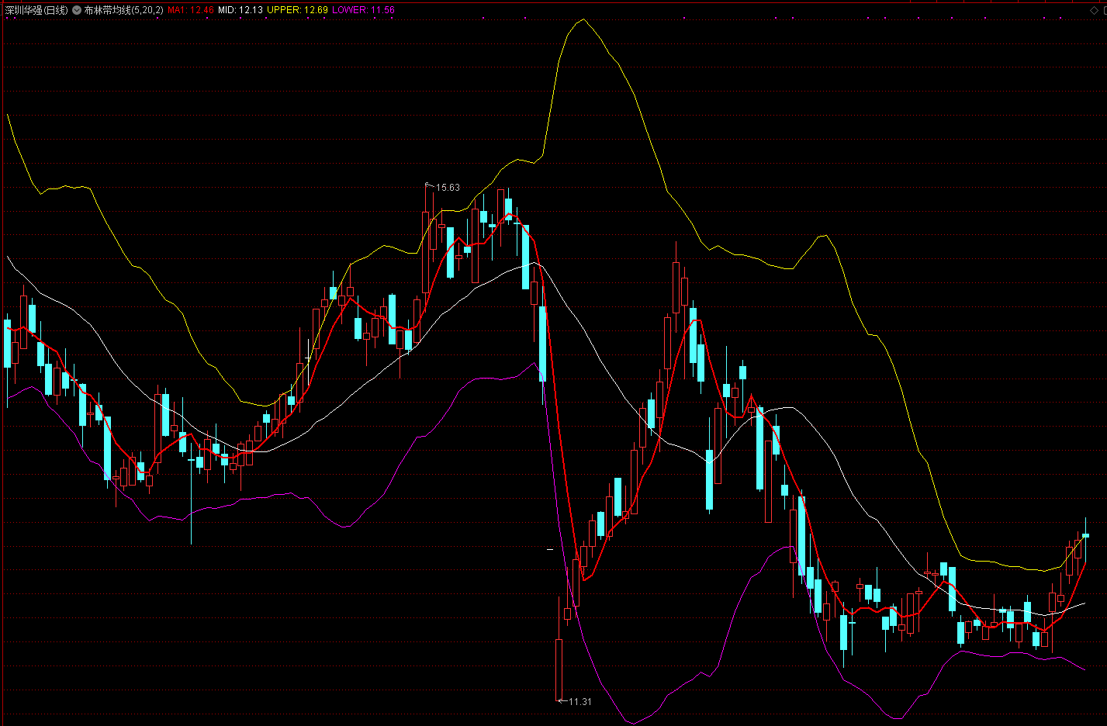Click the 深圳华强(日线) stock title
Screen dimensions: 1107x726
tap(36, 10)
